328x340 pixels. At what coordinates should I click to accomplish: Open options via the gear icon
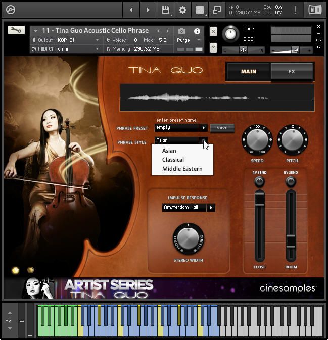pyautogui.click(x=182, y=10)
